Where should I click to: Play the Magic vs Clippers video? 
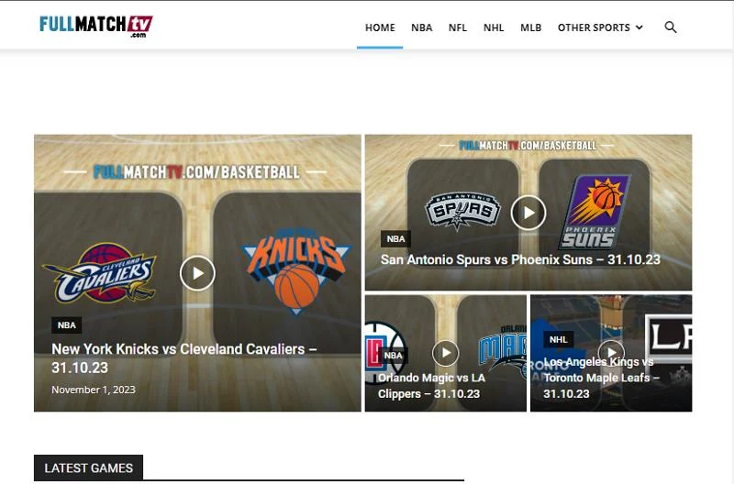click(445, 353)
